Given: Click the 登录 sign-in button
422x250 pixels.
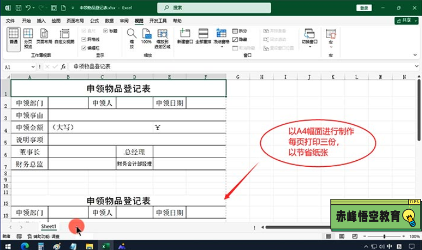Looking at the screenshot, I should [x=363, y=8].
